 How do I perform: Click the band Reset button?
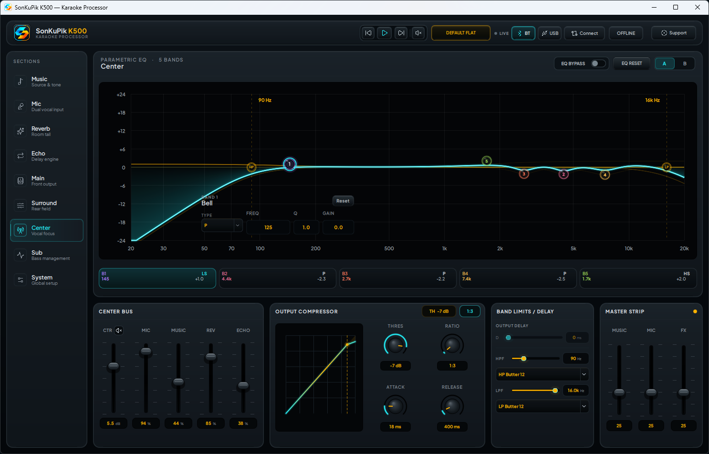(343, 201)
